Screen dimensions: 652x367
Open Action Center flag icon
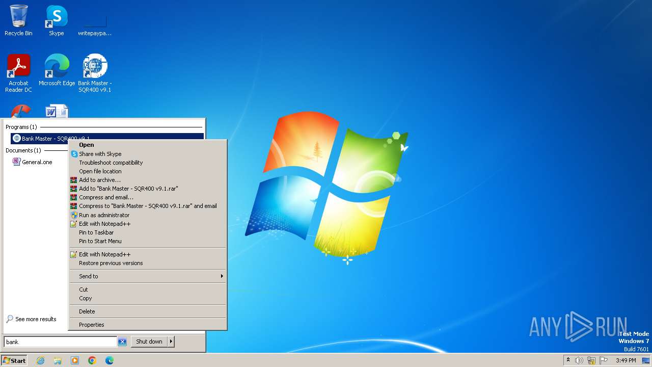[604, 360]
